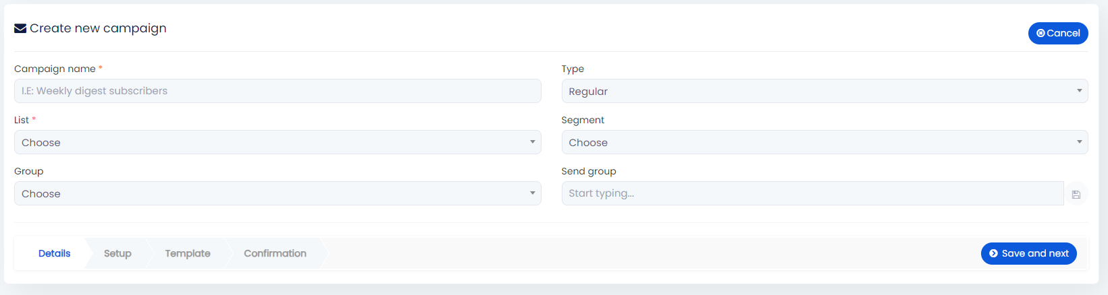Open the Template step tab

click(188, 253)
